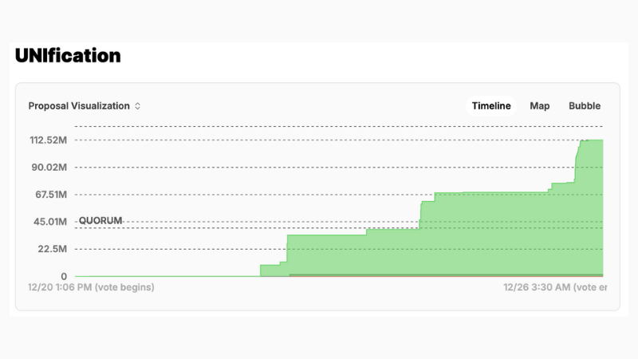
Task: Click the 12/20 vote begins timestamp
Action: [91, 286]
